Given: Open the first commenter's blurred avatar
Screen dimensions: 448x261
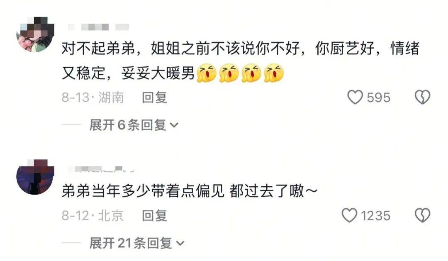Looking at the screenshot, I should point(35,34).
